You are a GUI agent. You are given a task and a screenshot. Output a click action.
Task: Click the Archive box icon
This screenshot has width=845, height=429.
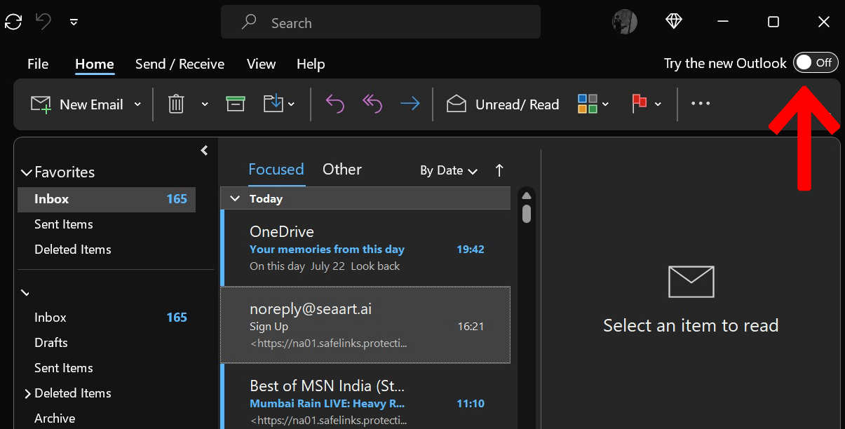pos(236,104)
